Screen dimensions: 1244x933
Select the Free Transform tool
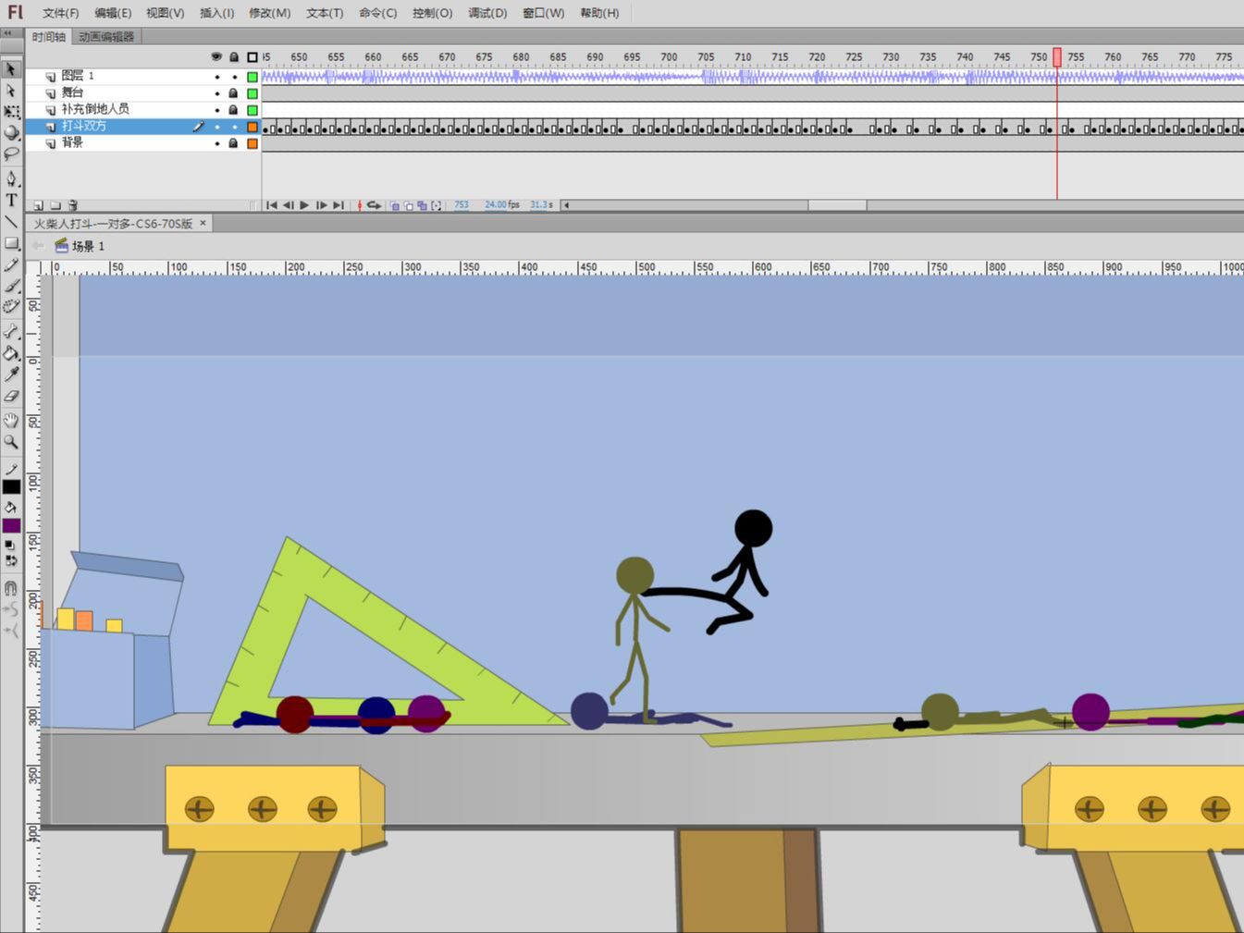pyautogui.click(x=11, y=112)
